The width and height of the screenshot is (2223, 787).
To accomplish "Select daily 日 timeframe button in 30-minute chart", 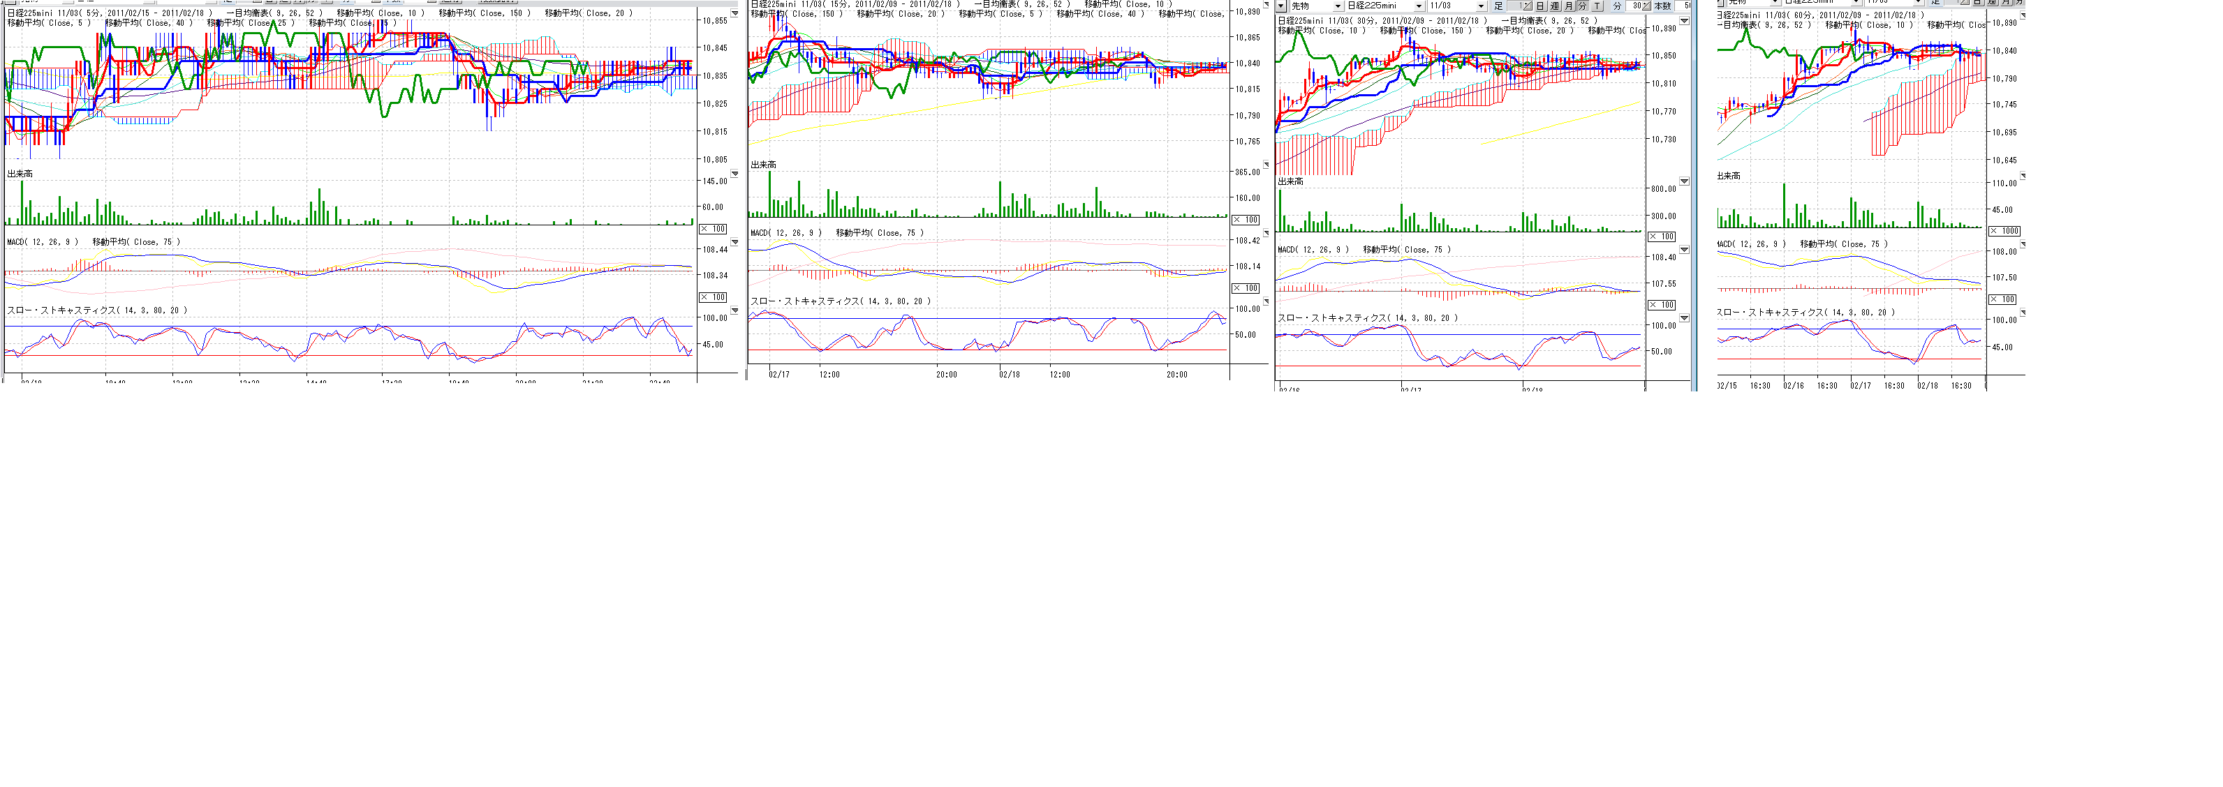I will [x=1540, y=6].
